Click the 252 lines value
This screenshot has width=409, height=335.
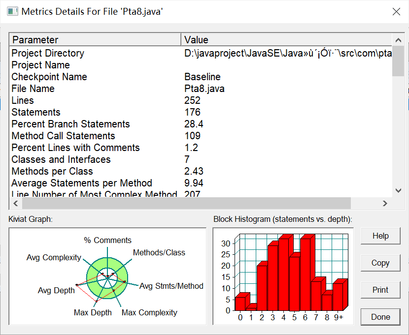click(192, 100)
